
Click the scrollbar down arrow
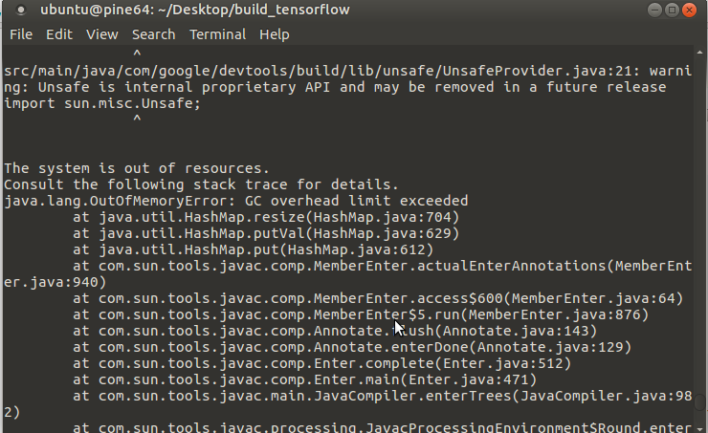(x=699, y=428)
